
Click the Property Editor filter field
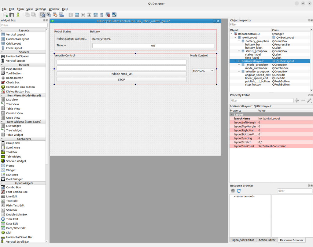[262, 101]
